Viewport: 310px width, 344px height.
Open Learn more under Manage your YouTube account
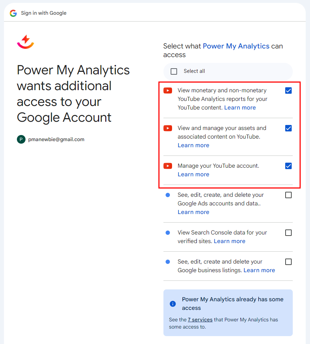tap(193, 175)
